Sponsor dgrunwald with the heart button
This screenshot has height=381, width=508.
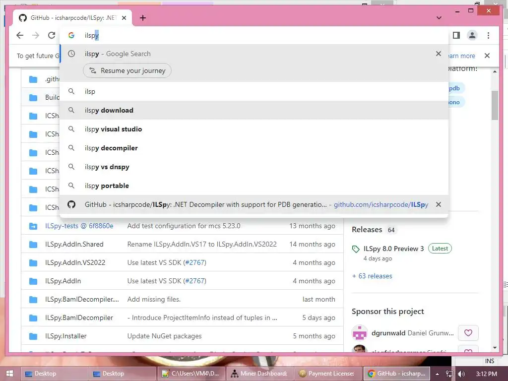pos(468,333)
